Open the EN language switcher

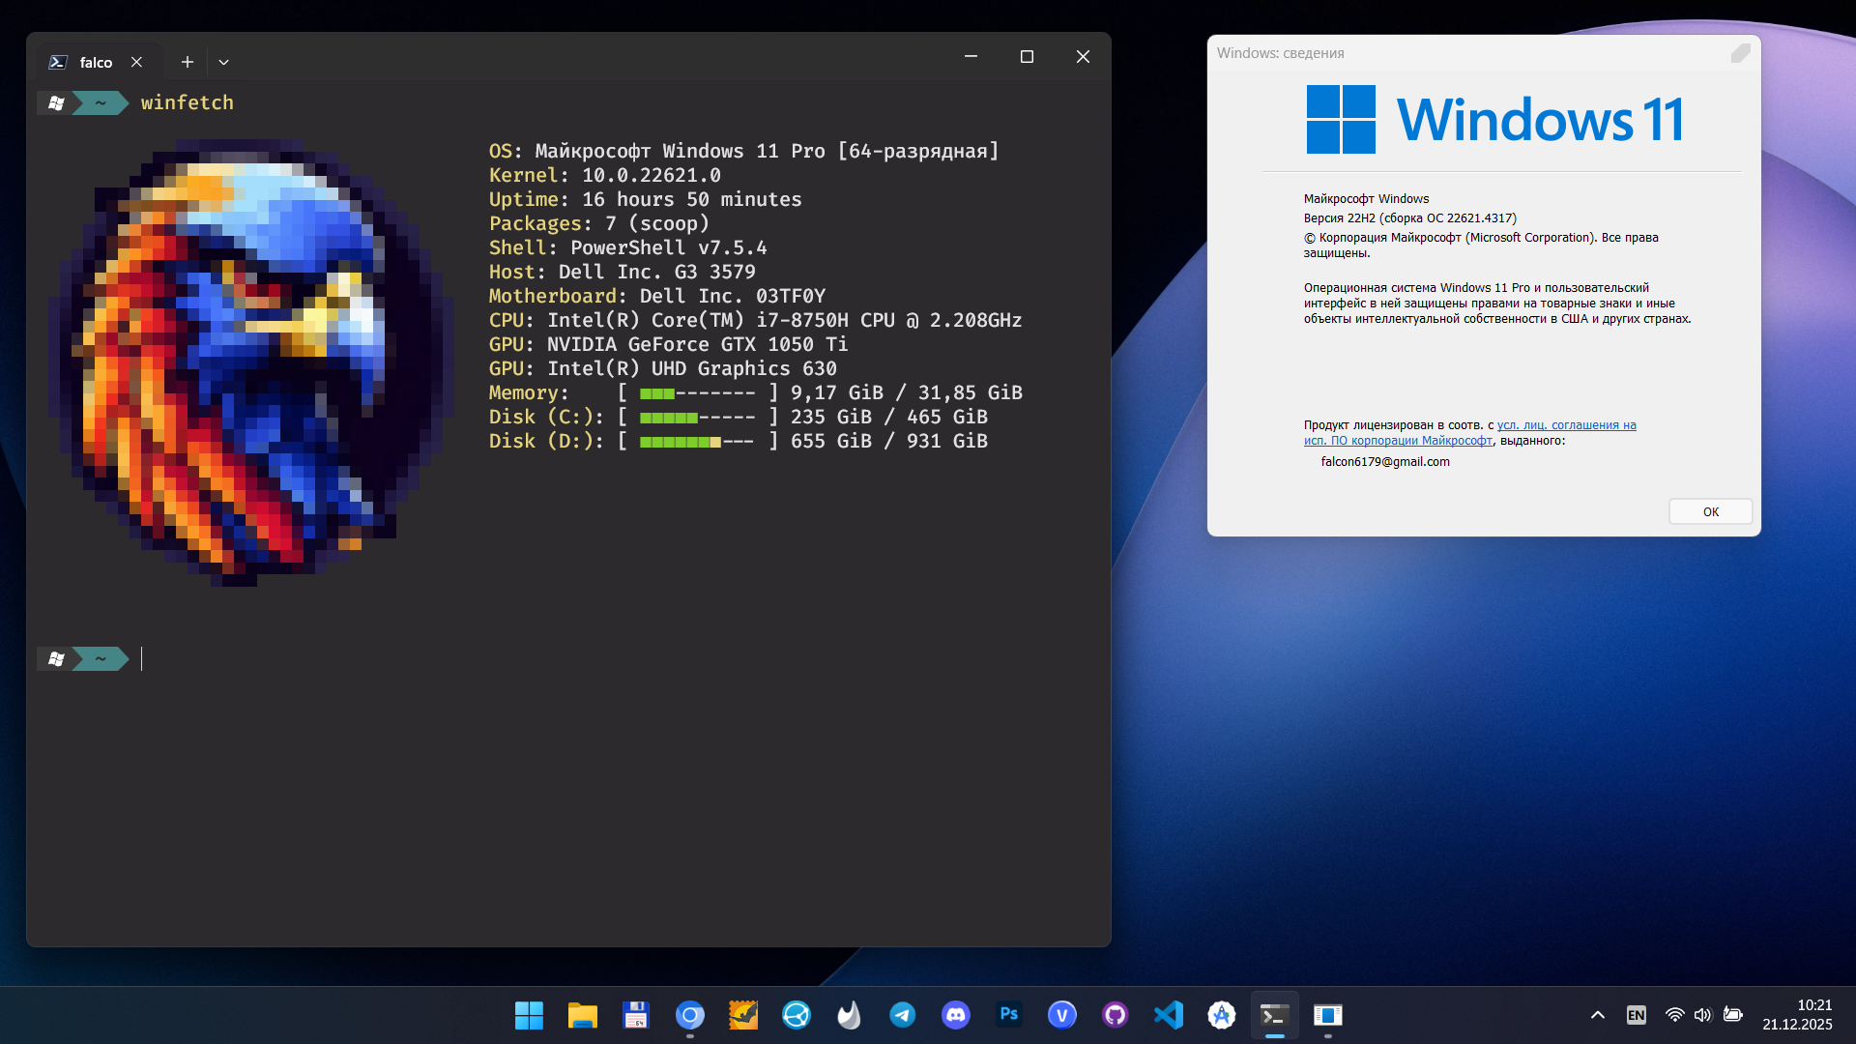tap(1636, 1015)
